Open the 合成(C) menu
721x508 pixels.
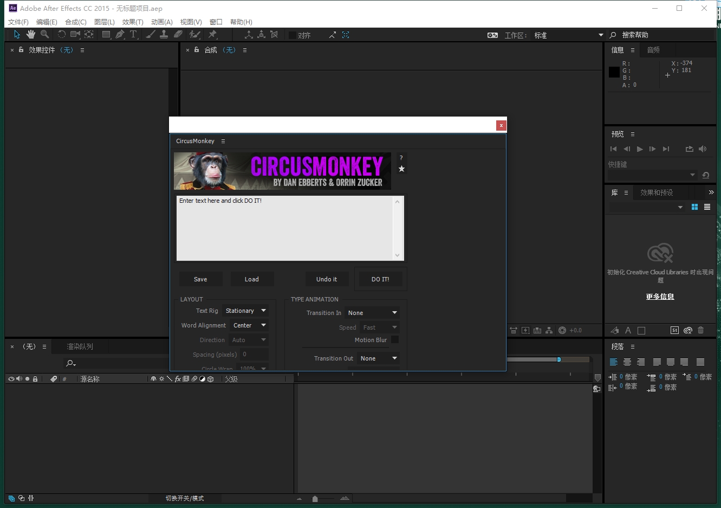[x=75, y=22]
